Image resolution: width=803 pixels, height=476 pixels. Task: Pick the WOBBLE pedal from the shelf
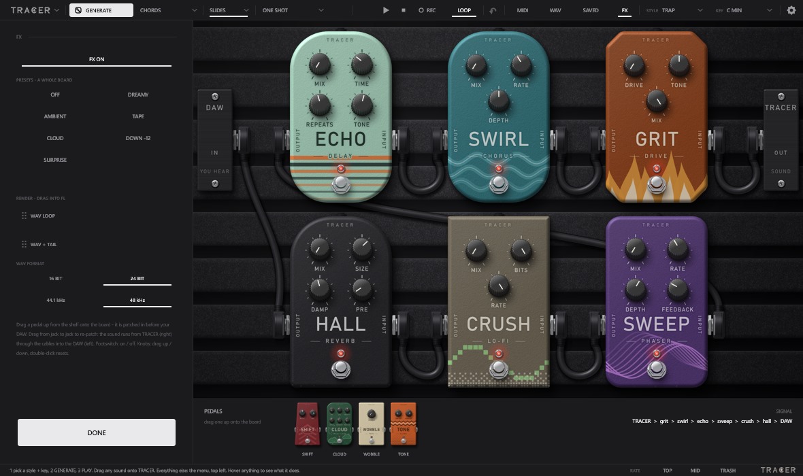point(372,424)
